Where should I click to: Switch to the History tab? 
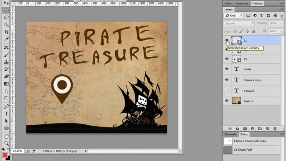point(257,4)
